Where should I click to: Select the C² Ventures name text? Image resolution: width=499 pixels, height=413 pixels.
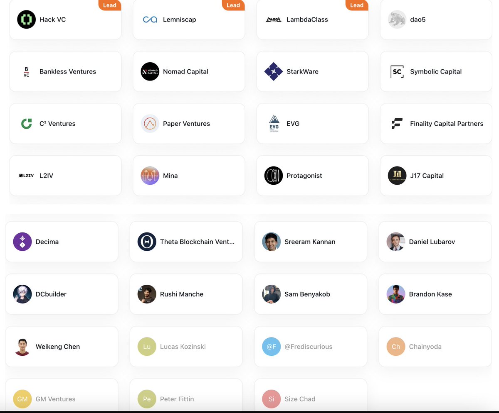pyautogui.click(x=57, y=124)
